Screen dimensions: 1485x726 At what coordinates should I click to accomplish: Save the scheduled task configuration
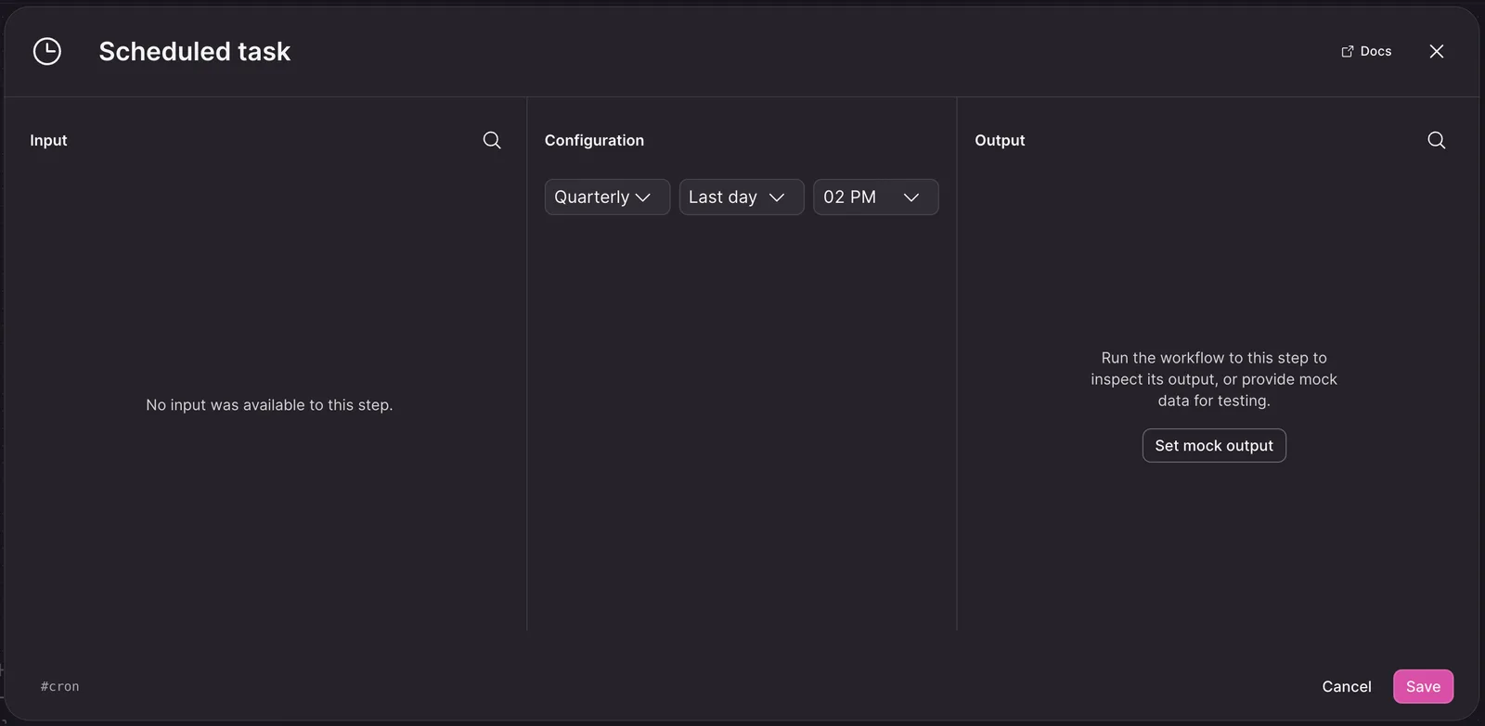[x=1423, y=686]
